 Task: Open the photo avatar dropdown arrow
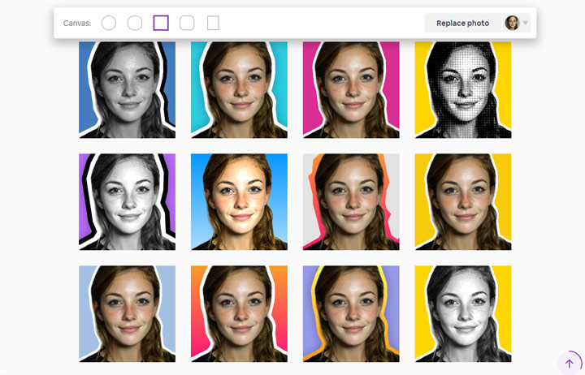(x=526, y=23)
